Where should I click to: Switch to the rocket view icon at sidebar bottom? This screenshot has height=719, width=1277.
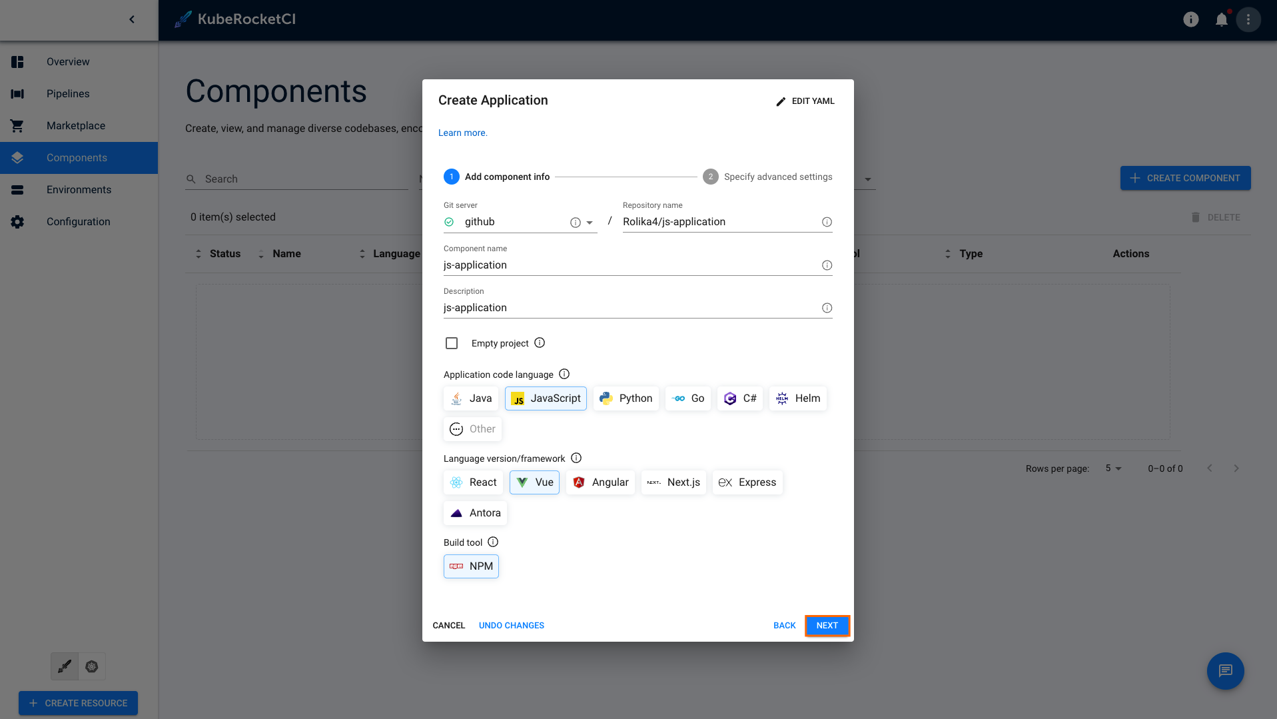(65, 666)
